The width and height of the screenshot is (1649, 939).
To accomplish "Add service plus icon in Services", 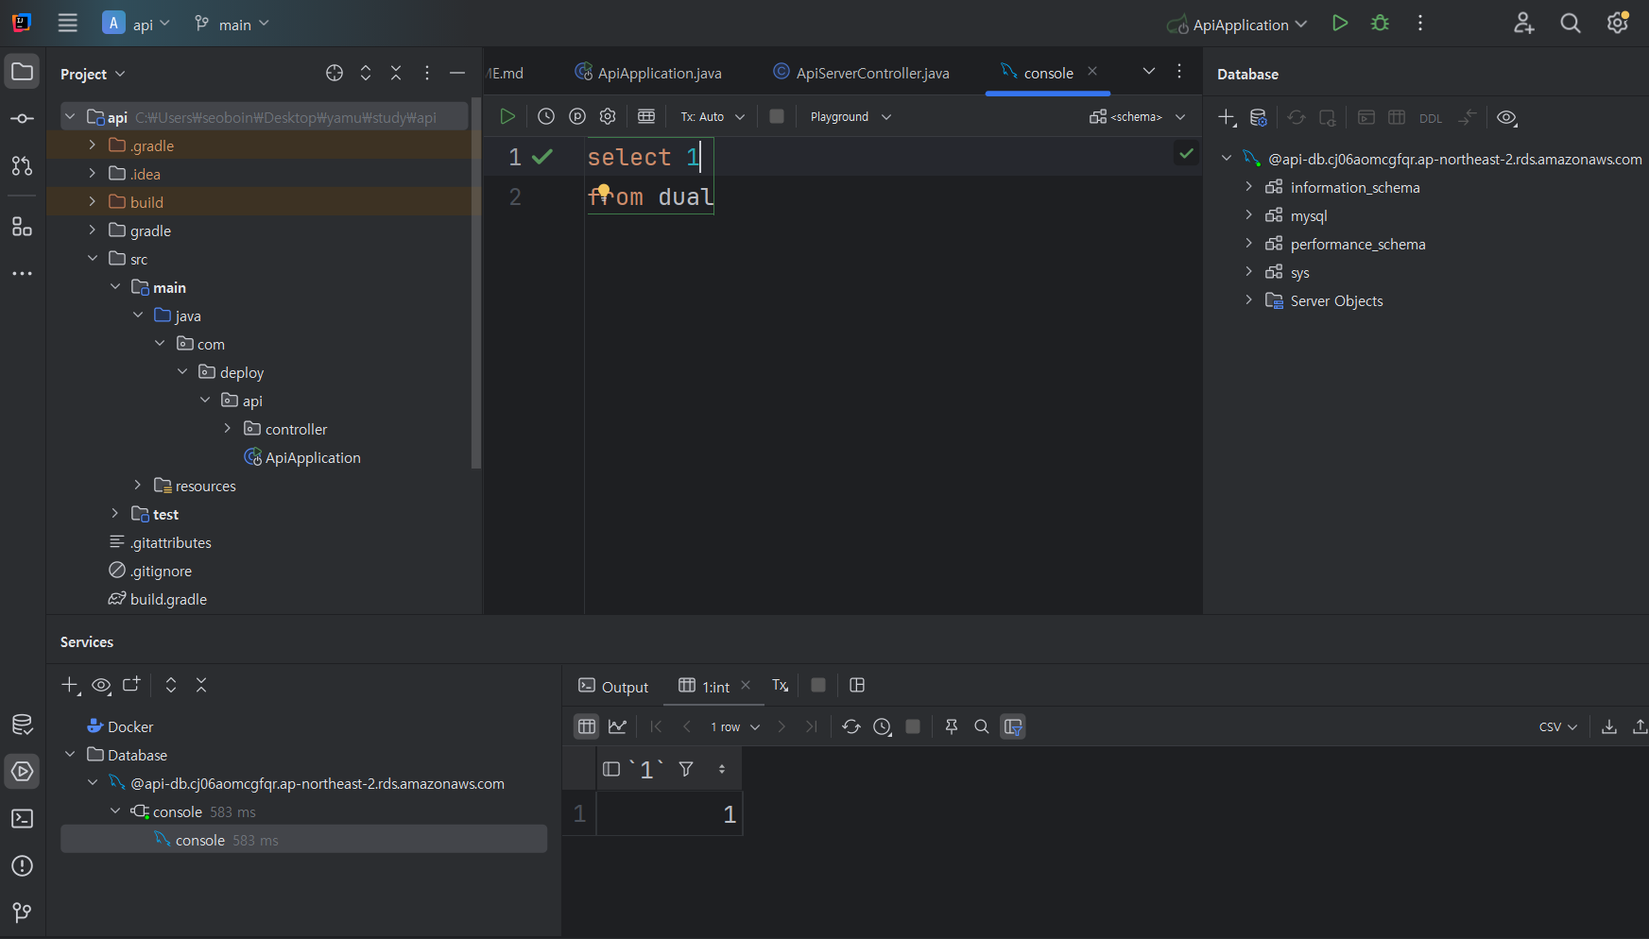I will point(70,685).
